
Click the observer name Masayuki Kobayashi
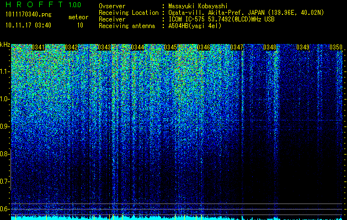[198, 6]
